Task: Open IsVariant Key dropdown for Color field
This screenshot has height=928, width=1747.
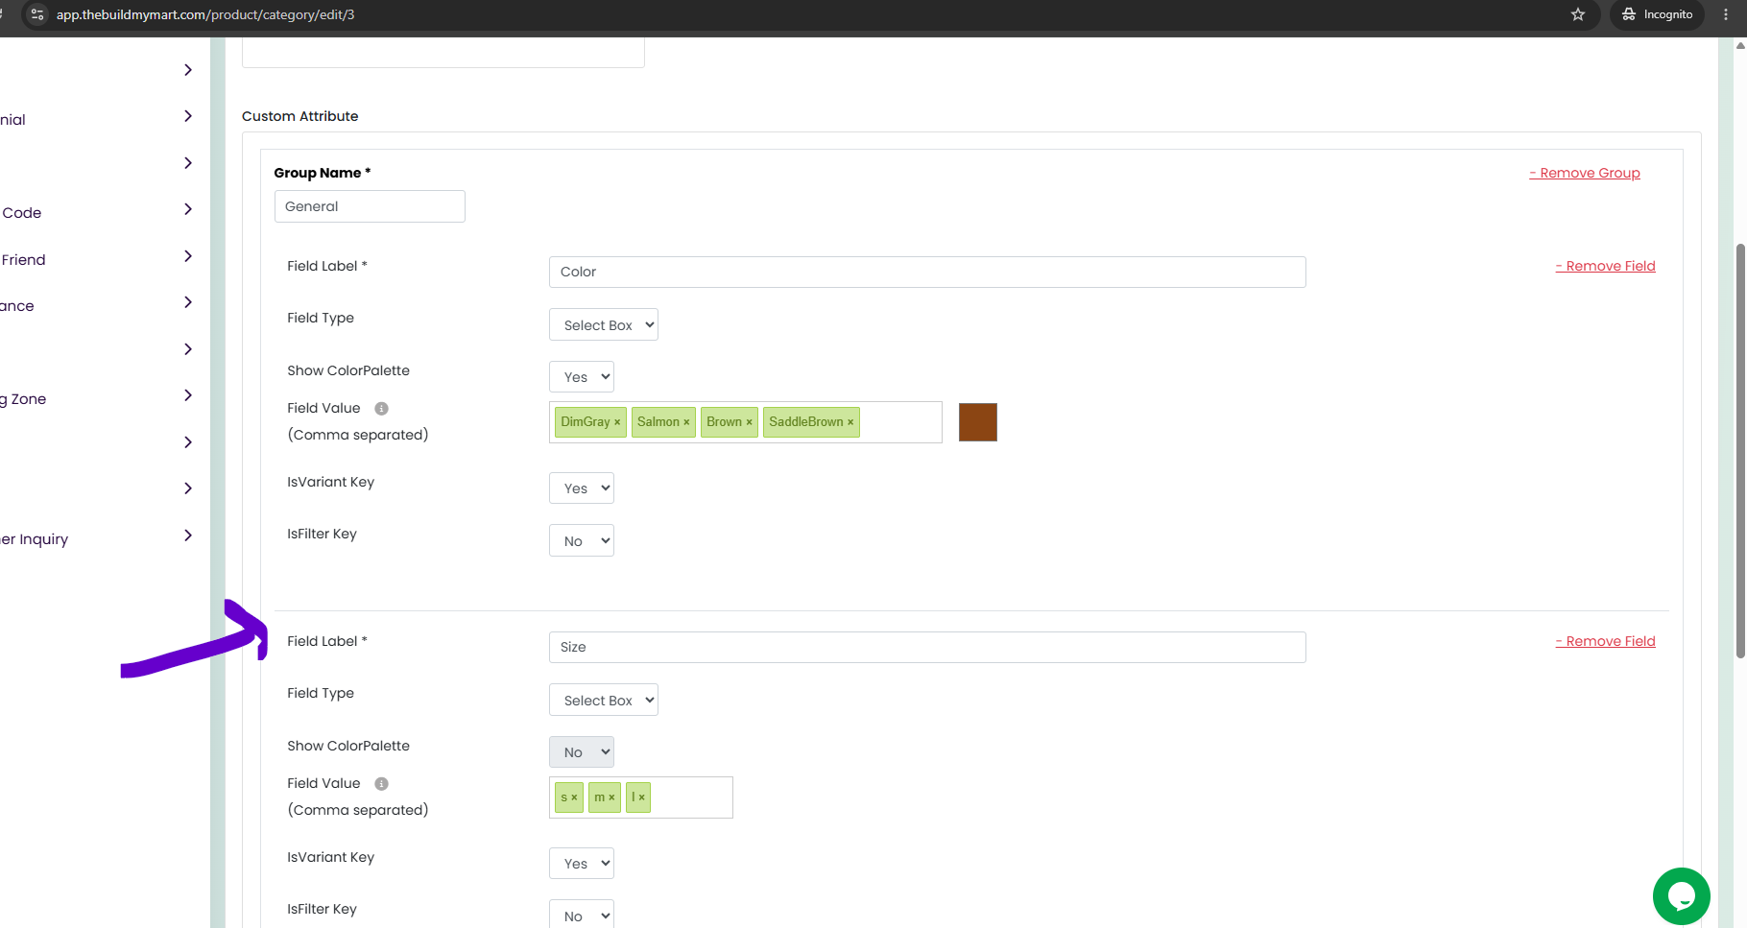Action: coord(582,488)
